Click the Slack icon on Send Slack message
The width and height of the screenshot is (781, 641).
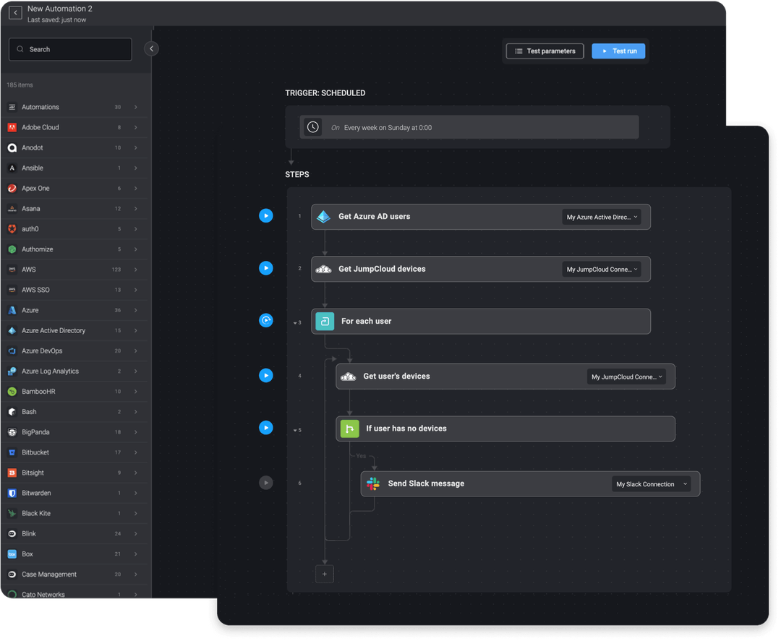click(x=373, y=483)
